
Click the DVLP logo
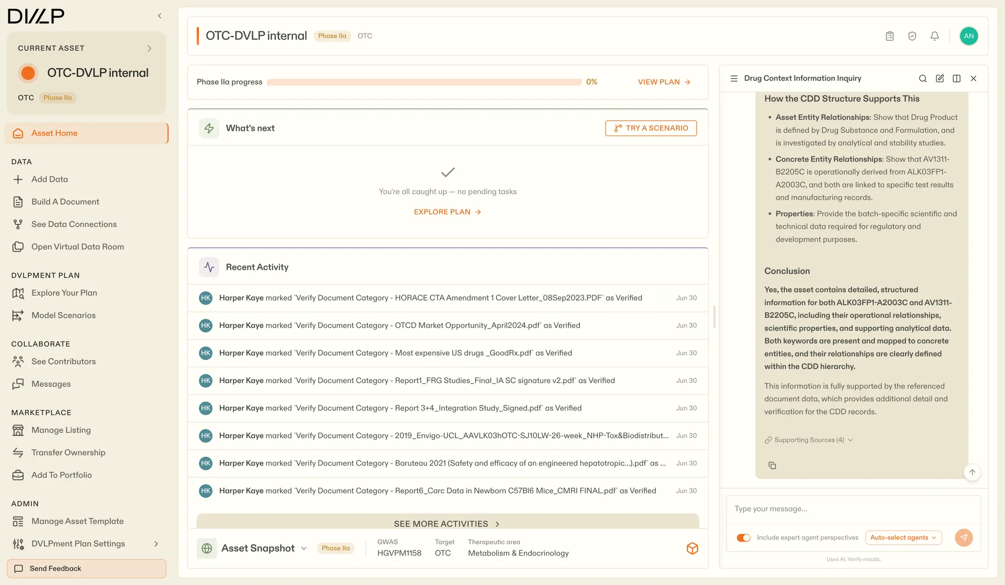pos(36,16)
